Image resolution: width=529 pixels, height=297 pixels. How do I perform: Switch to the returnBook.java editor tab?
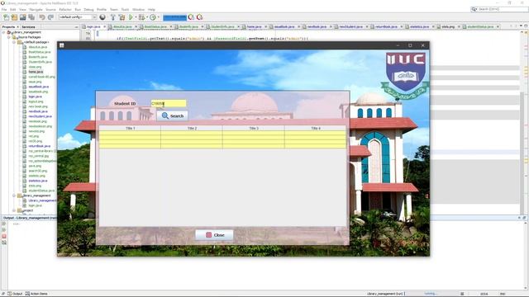click(386, 26)
